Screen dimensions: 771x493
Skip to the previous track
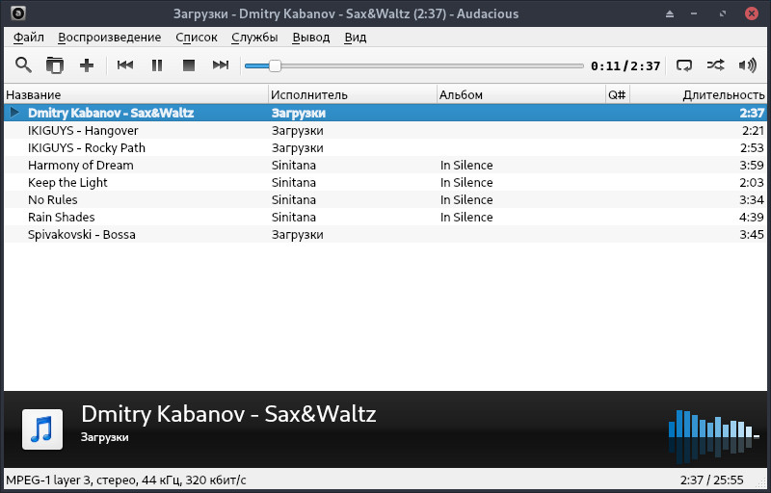(x=125, y=65)
